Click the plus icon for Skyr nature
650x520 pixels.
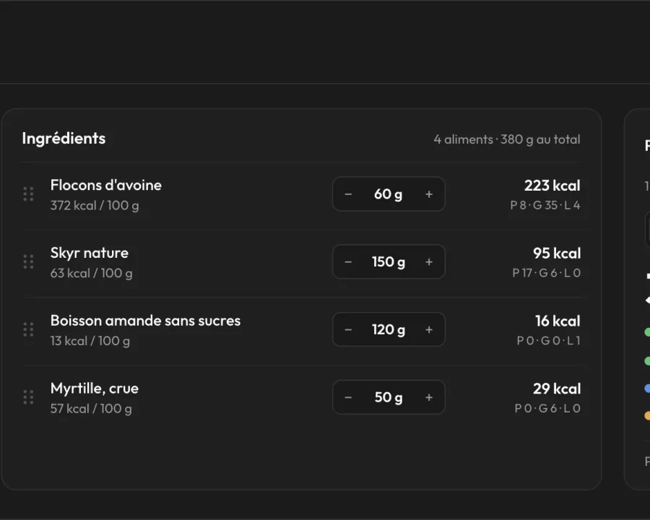pyautogui.click(x=429, y=262)
